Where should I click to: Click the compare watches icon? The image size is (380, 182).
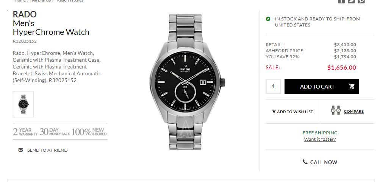[x=336, y=110]
